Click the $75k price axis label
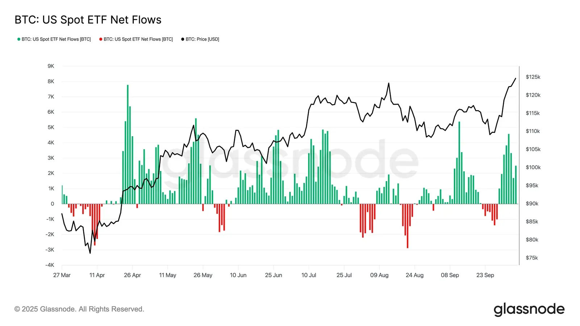580x326 pixels. [532, 258]
